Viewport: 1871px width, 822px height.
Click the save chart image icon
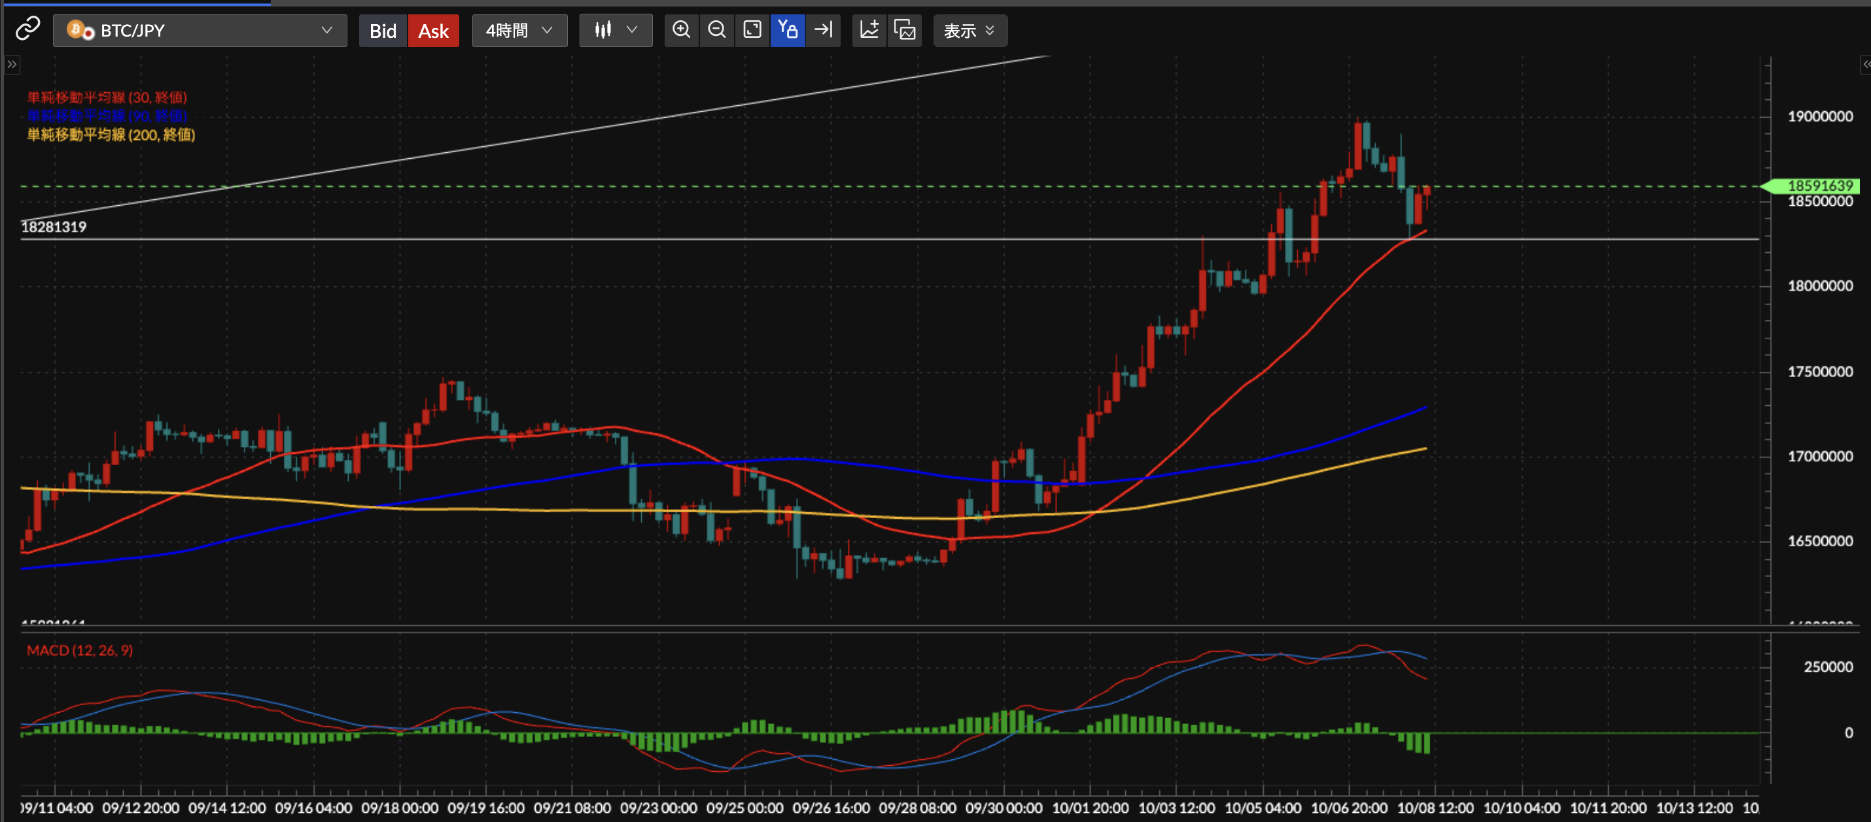[905, 30]
